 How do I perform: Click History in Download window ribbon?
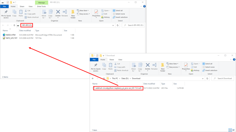click(195, 70)
